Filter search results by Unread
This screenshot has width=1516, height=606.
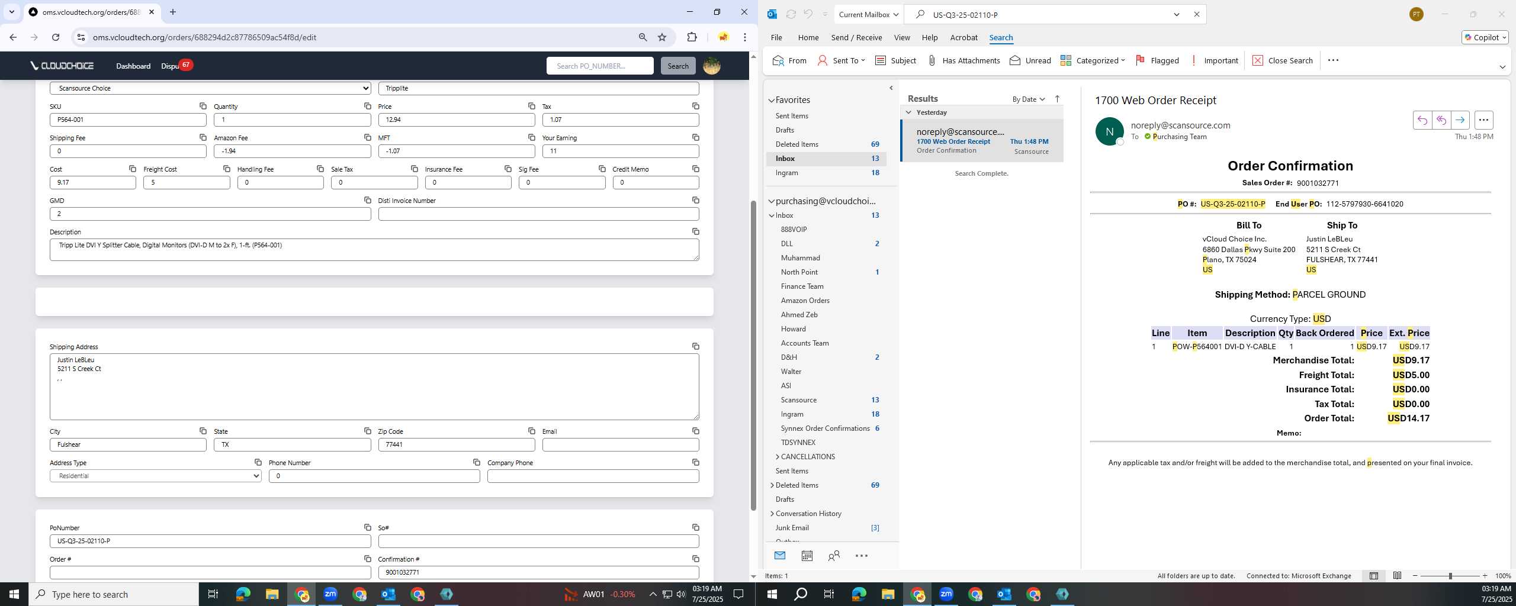pyautogui.click(x=1030, y=60)
